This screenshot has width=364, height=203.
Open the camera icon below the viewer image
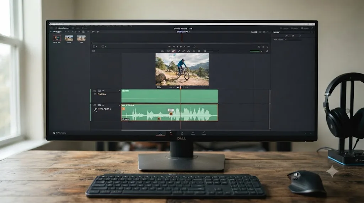pos(178,87)
